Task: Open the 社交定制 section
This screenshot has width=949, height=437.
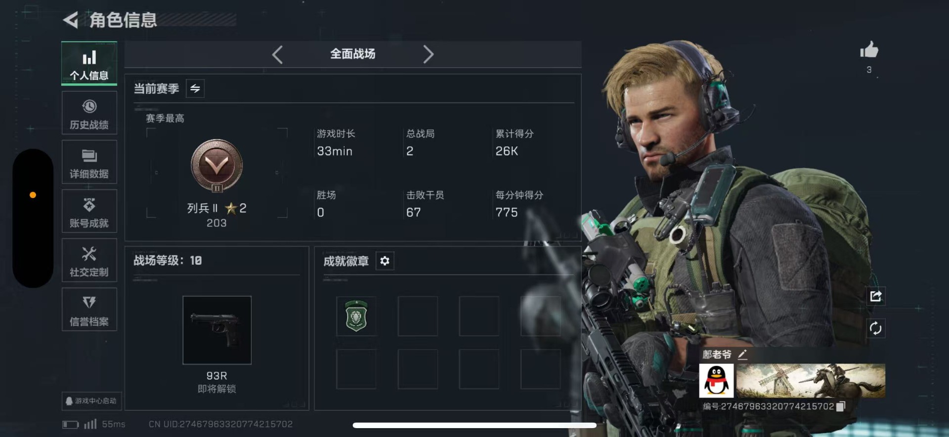Action: (89, 260)
